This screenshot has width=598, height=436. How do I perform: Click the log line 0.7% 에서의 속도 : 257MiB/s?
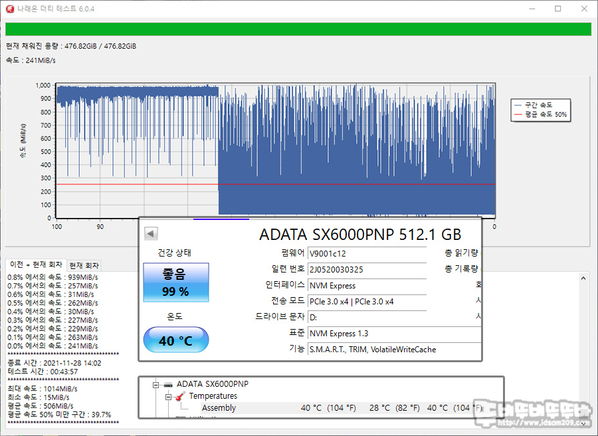[x=52, y=286]
